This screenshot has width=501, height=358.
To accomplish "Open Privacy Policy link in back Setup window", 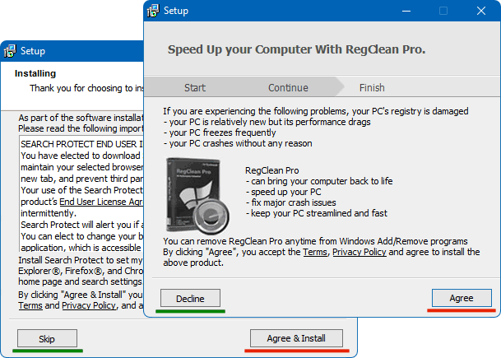I will tap(89, 305).
